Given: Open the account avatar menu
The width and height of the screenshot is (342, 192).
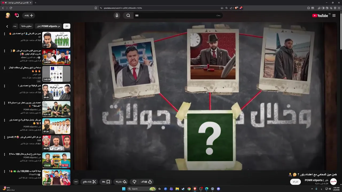Looking at the screenshot, I should [8, 15].
